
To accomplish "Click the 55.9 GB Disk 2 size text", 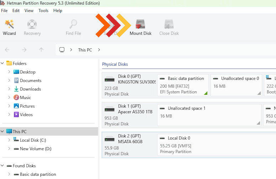I will point(112,148).
